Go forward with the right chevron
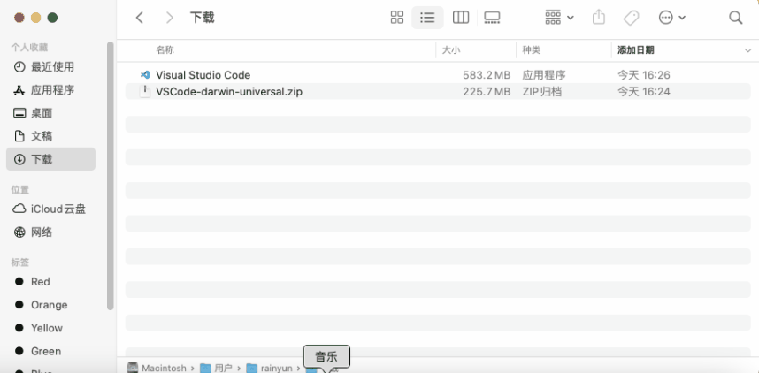This screenshot has height=373, width=759. click(170, 18)
